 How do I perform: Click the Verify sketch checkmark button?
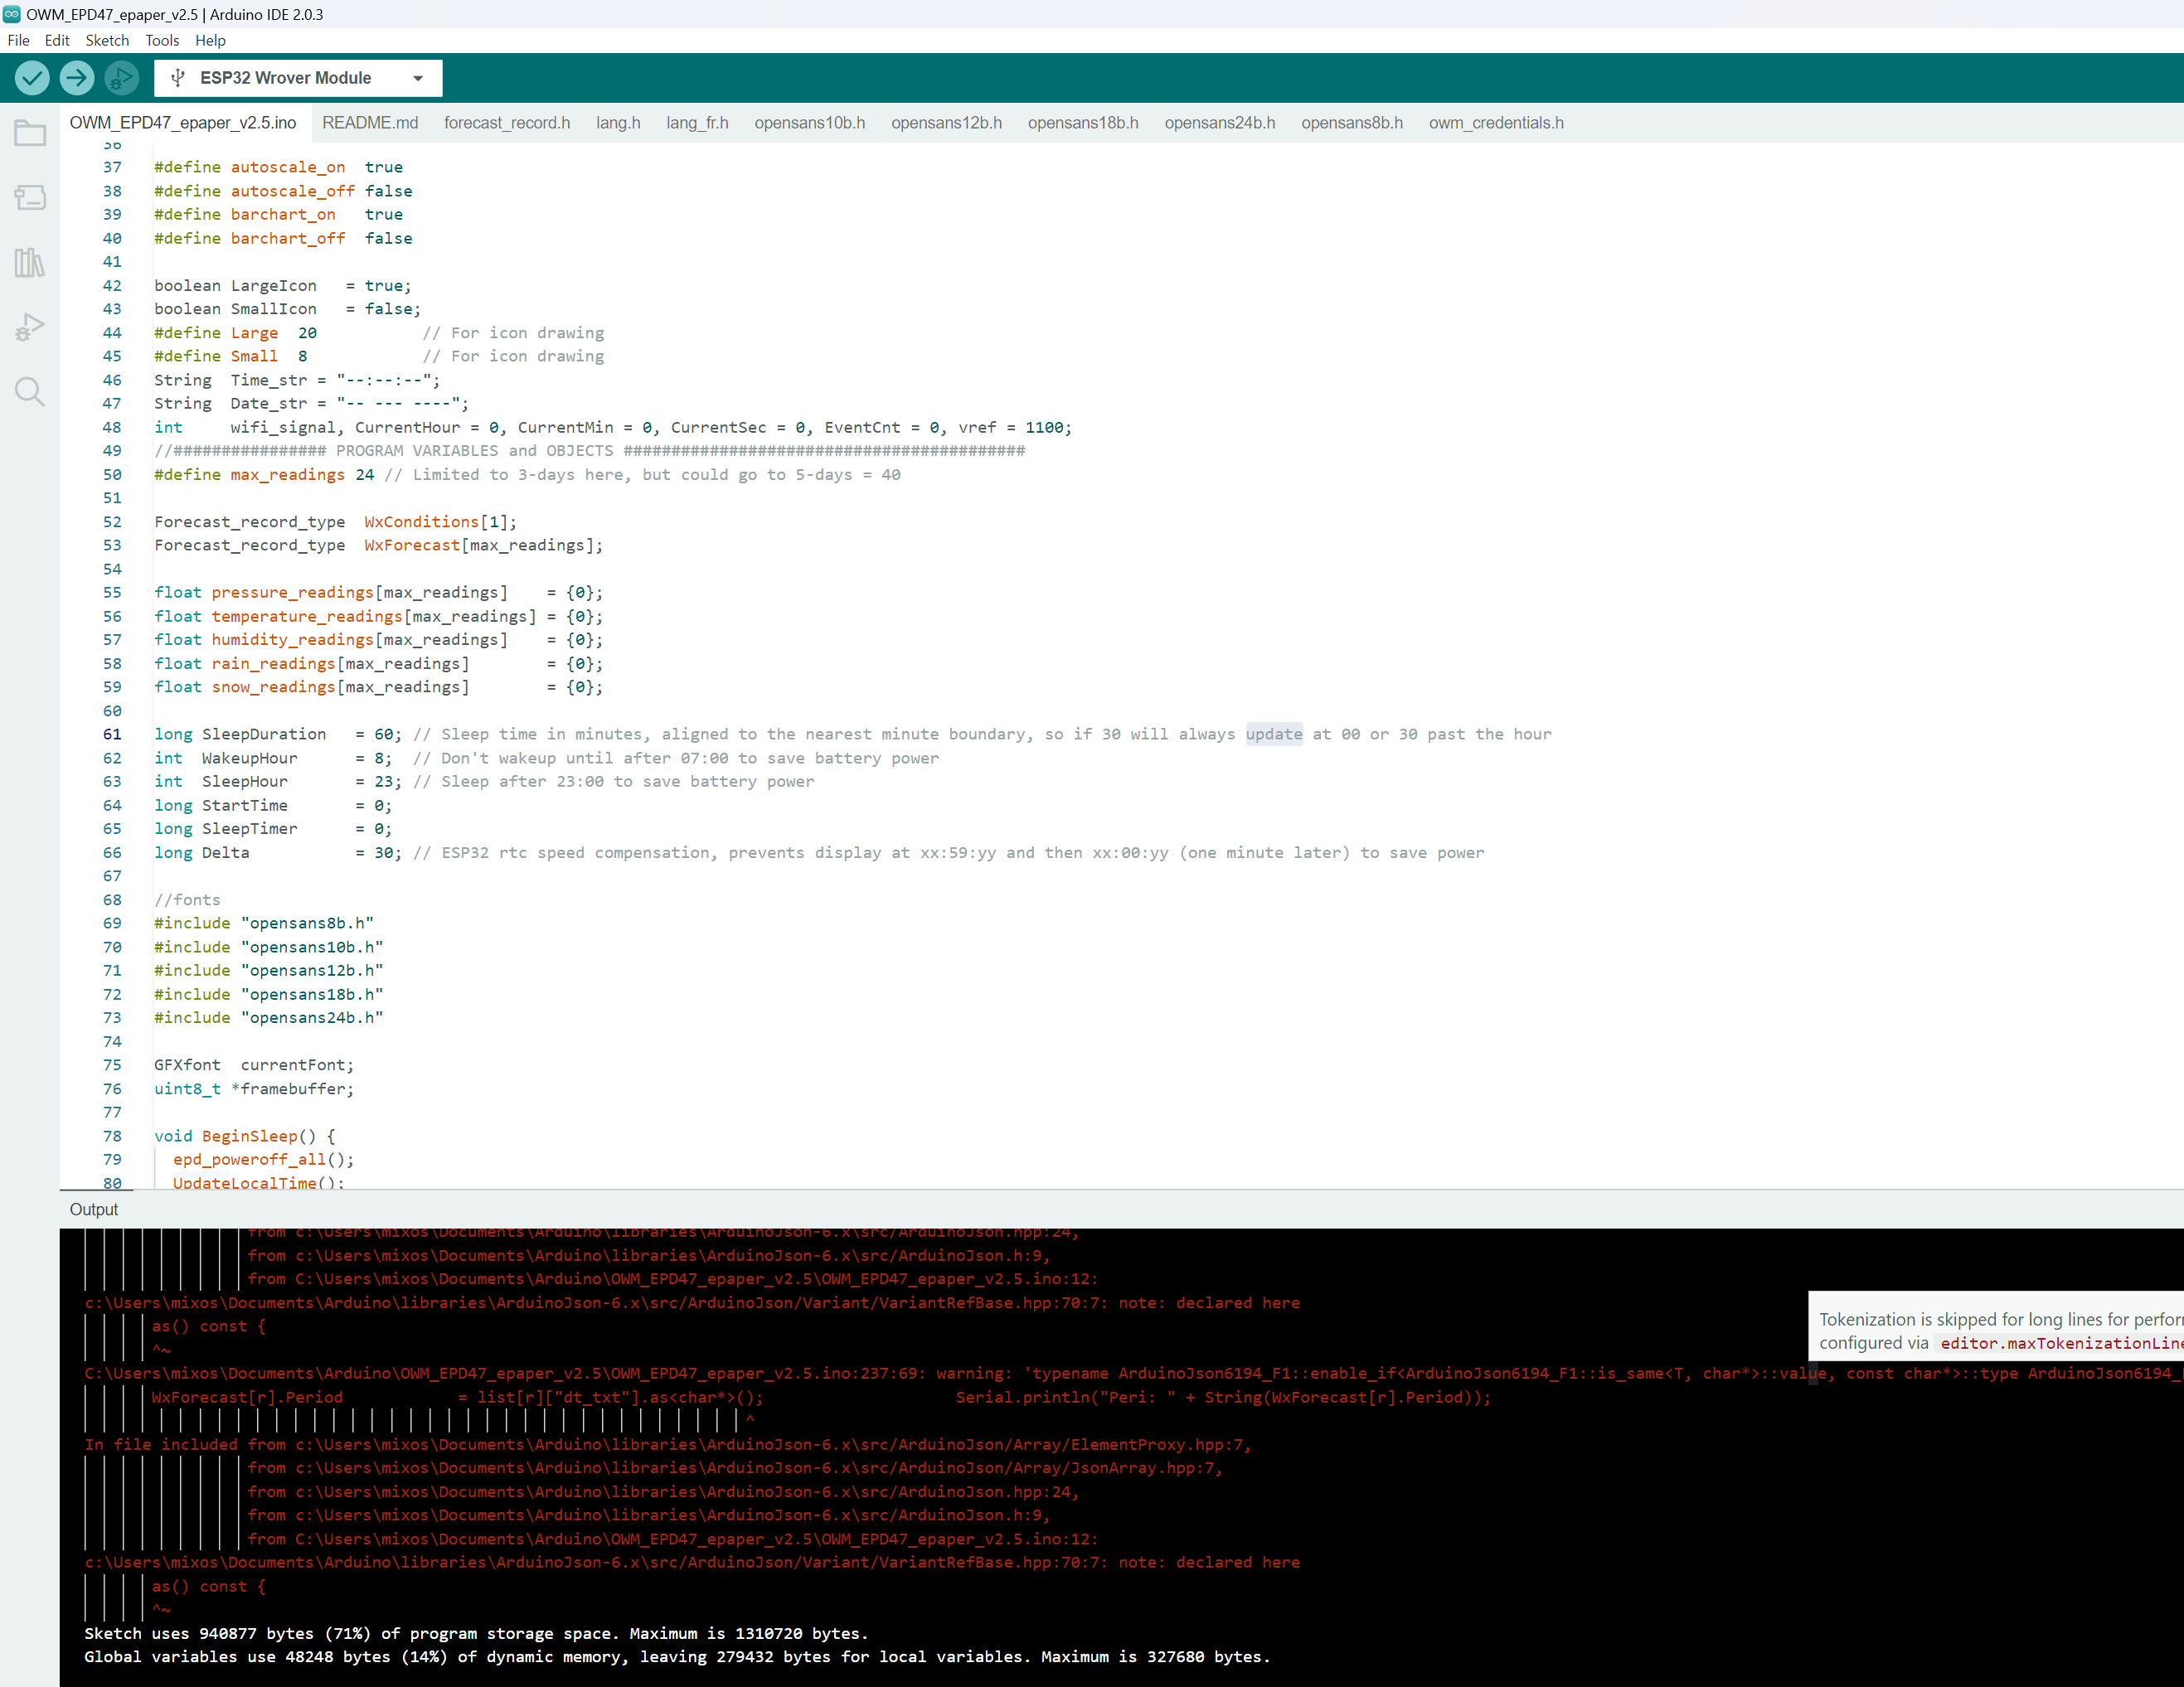32,78
